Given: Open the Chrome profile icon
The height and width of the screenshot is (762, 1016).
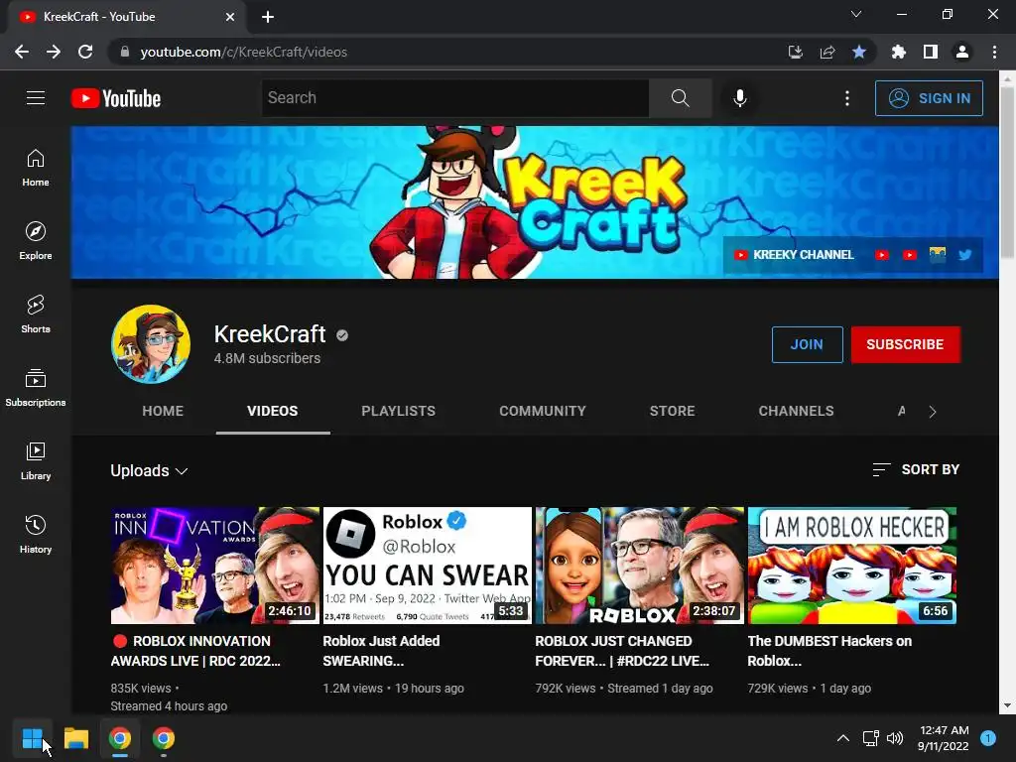Looking at the screenshot, I should [961, 52].
